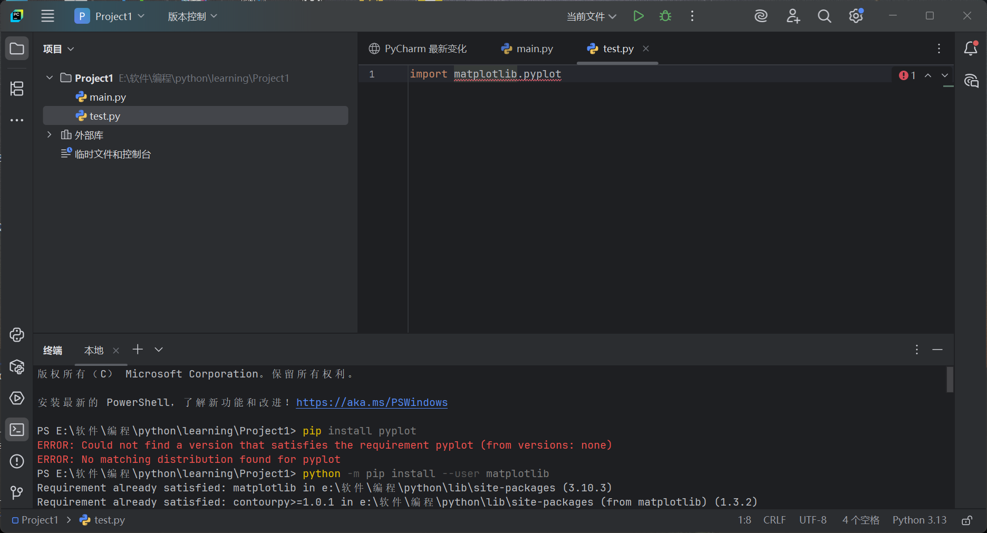Go to next highlighted error arrow
Screen dimensions: 987x533
pyautogui.click(x=945, y=75)
